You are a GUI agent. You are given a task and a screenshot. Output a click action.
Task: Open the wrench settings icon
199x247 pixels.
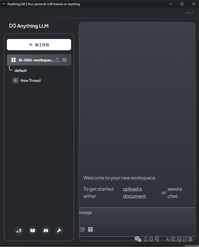point(59,230)
